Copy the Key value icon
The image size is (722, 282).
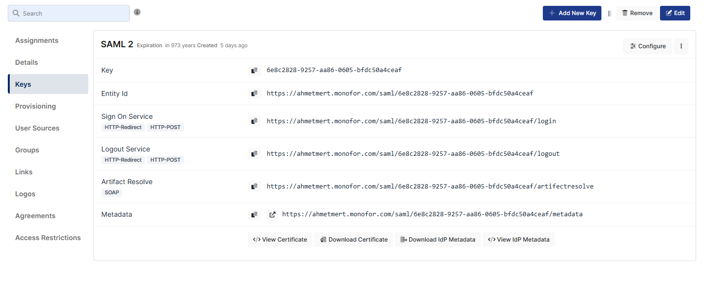point(254,71)
